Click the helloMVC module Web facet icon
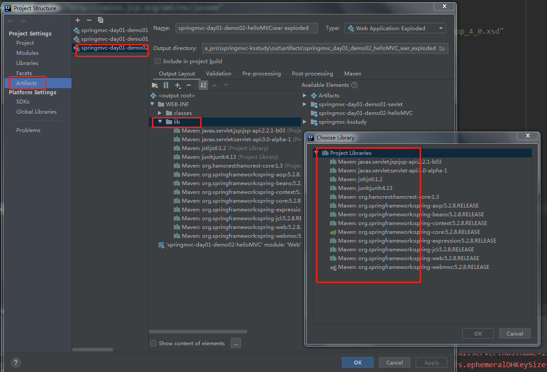This screenshot has height=372, width=547. (161, 245)
